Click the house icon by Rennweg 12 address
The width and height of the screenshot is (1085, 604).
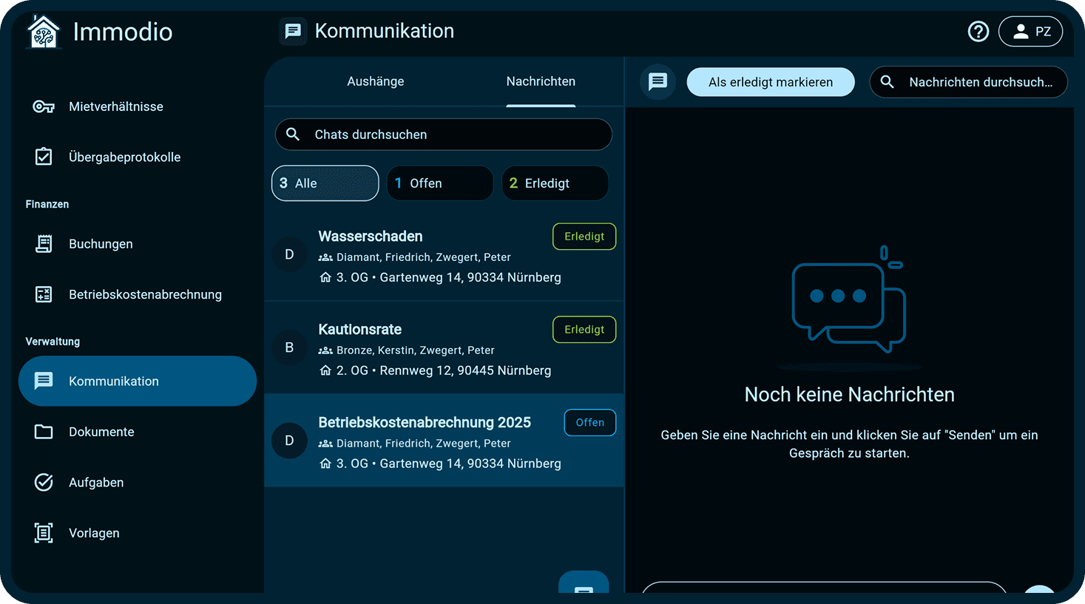325,370
